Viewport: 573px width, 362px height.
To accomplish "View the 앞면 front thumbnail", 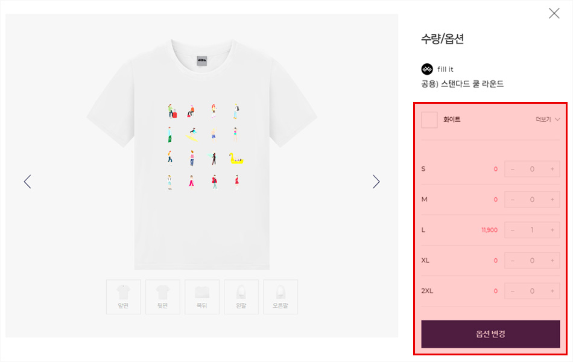I will pyautogui.click(x=123, y=296).
